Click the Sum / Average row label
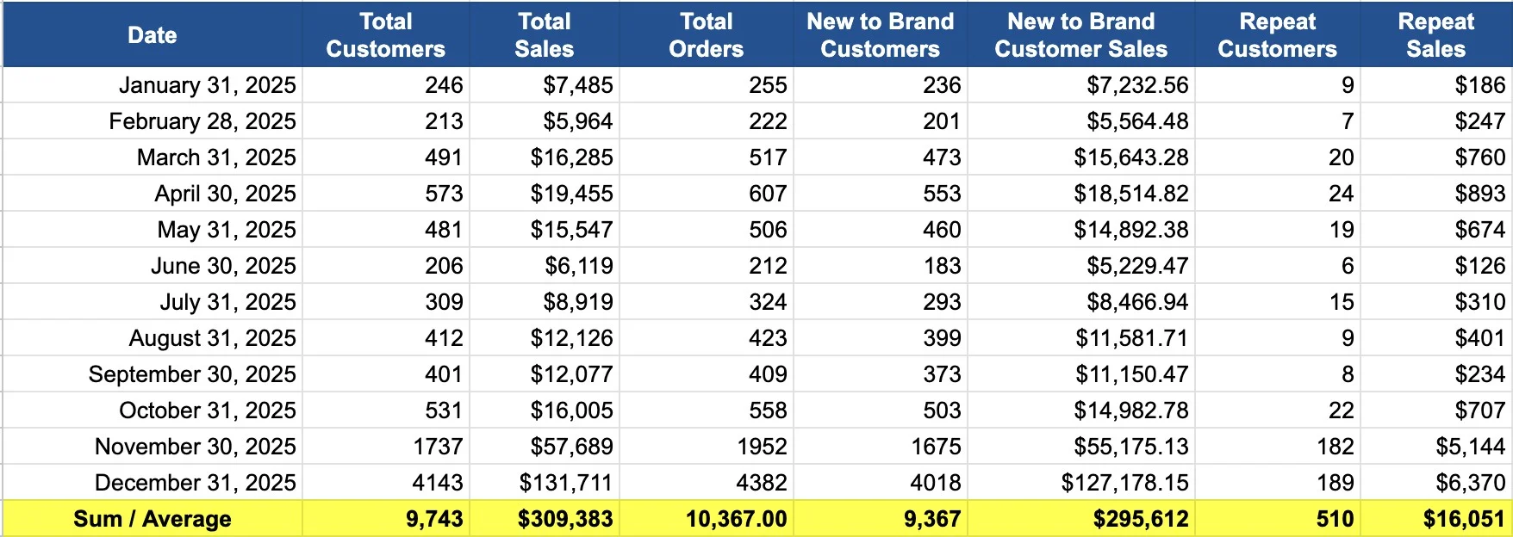The image size is (1513, 537). pos(153,519)
